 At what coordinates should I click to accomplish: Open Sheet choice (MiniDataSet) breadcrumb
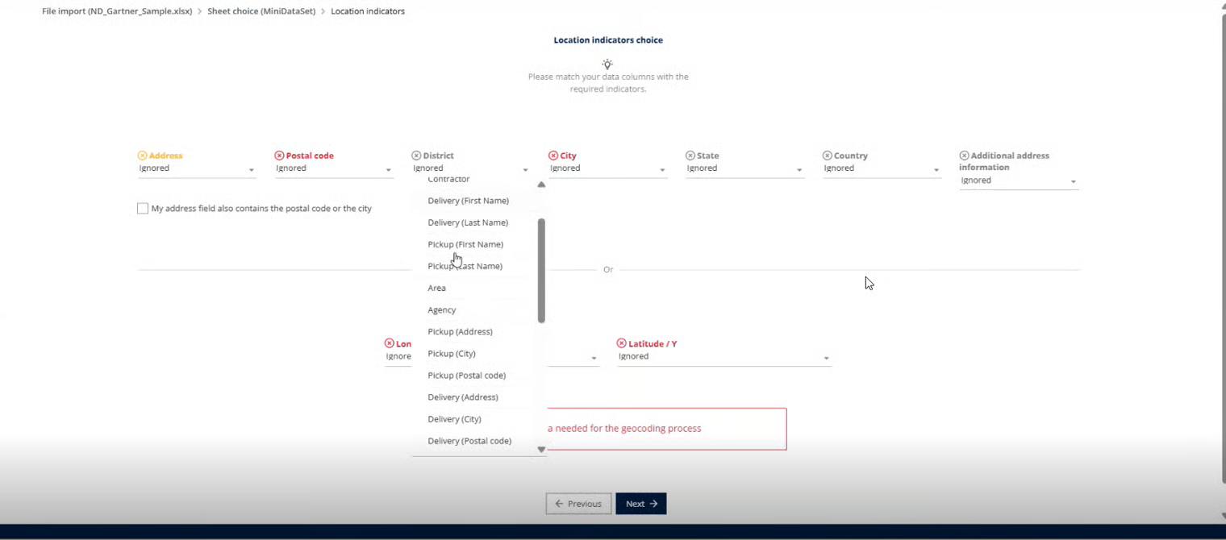pos(261,11)
